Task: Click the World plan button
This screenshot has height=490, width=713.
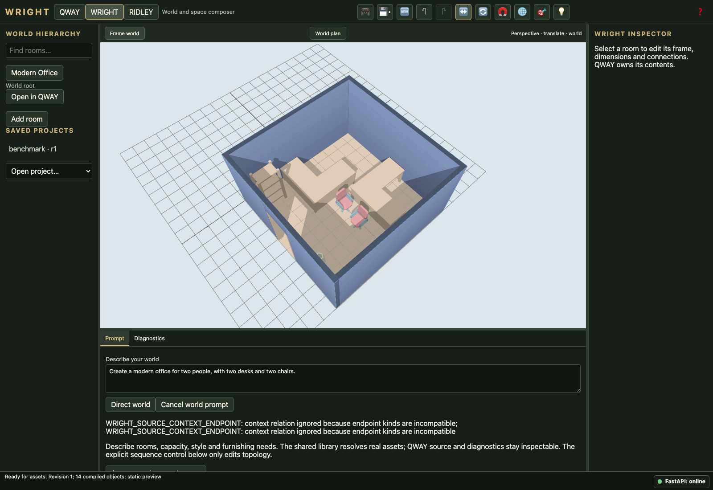Action: (x=328, y=33)
